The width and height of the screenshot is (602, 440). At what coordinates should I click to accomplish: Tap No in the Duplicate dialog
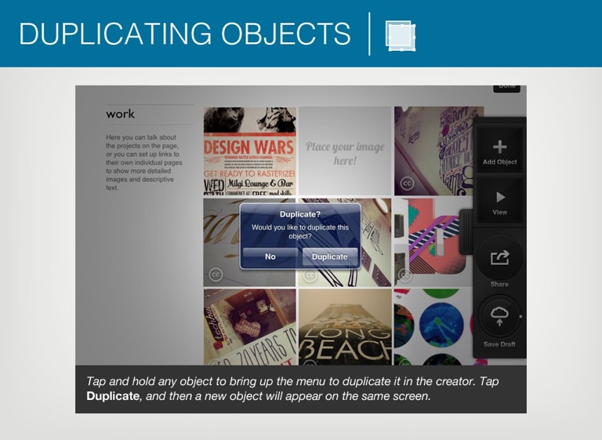pos(270,256)
